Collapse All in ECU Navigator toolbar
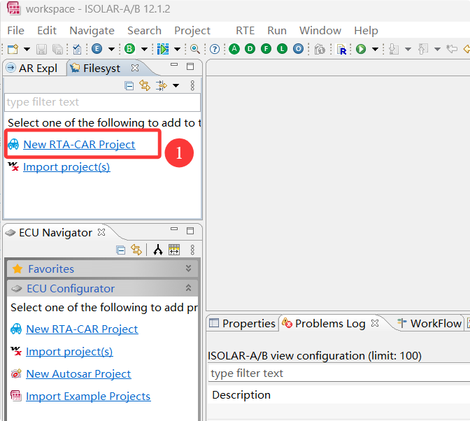Image resolution: width=470 pixels, height=421 pixels. click(x=121, y=250)
